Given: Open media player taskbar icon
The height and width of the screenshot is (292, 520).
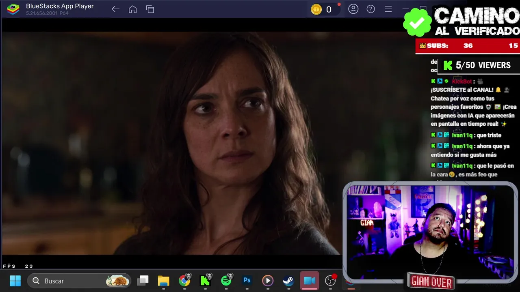Looking at the screenshot, I should click(268, 281).
